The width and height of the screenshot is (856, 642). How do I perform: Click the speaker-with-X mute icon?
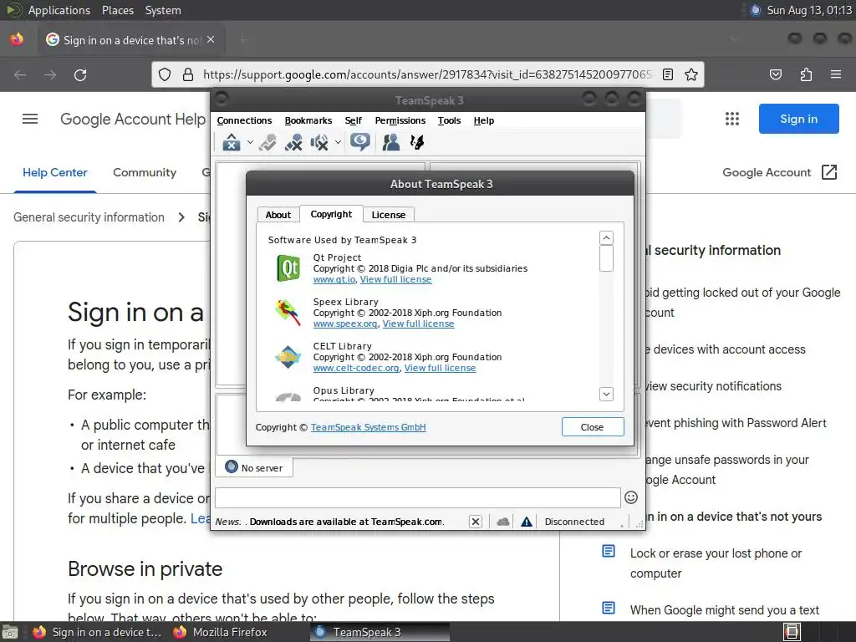[319, 142]
